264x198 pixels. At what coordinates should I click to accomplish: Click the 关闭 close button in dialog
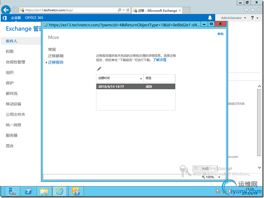[205, 169]
